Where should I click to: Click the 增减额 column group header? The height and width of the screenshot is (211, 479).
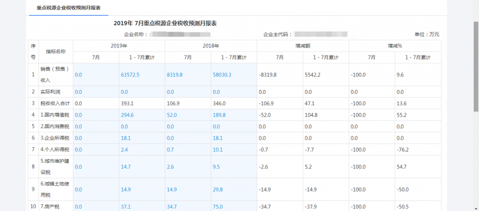pos(303,46)
